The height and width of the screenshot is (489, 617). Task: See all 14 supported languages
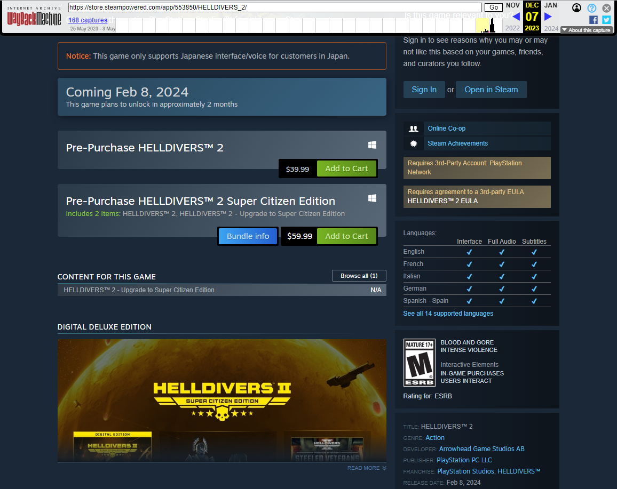[x=448, y=313]
